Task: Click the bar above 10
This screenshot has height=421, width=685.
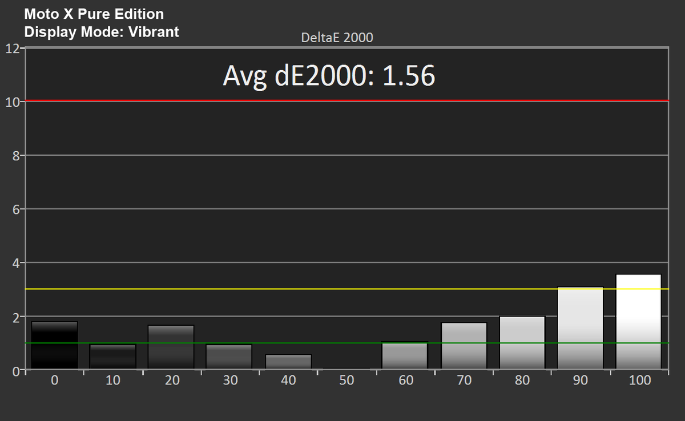Action: tap(112, 357)
